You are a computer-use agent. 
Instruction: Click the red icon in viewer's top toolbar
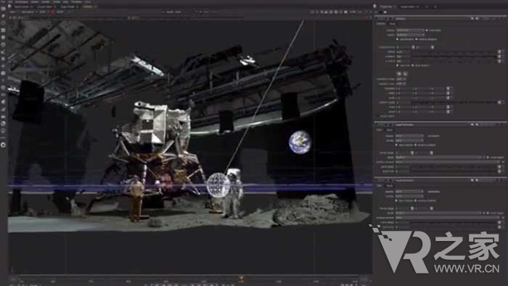(52, 12)
